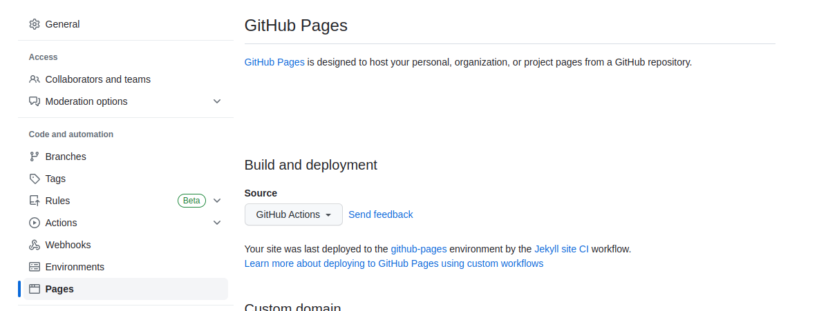837x311 pixels.
Task: Navigate to Tags settings
Action: (x=126, y=179)
